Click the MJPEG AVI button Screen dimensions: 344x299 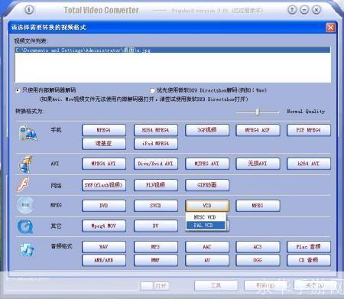207,164
